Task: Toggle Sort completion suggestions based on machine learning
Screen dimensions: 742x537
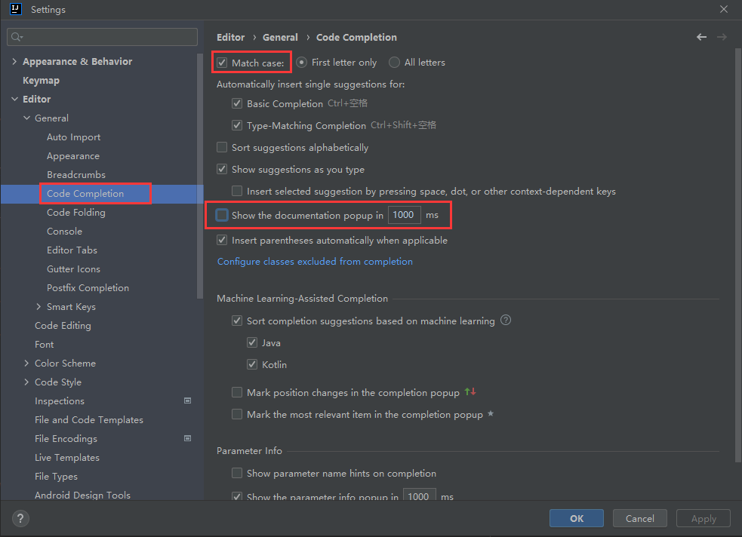Action: click(237, 321)
